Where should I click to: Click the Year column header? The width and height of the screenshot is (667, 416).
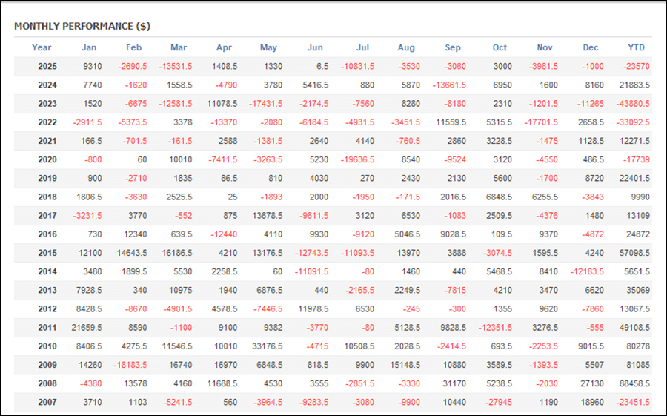(42, 47)
